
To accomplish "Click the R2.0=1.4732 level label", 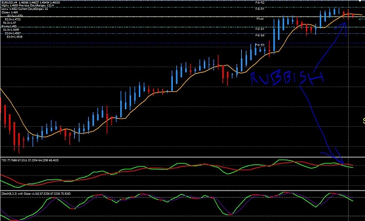I will tap(13, 19).
